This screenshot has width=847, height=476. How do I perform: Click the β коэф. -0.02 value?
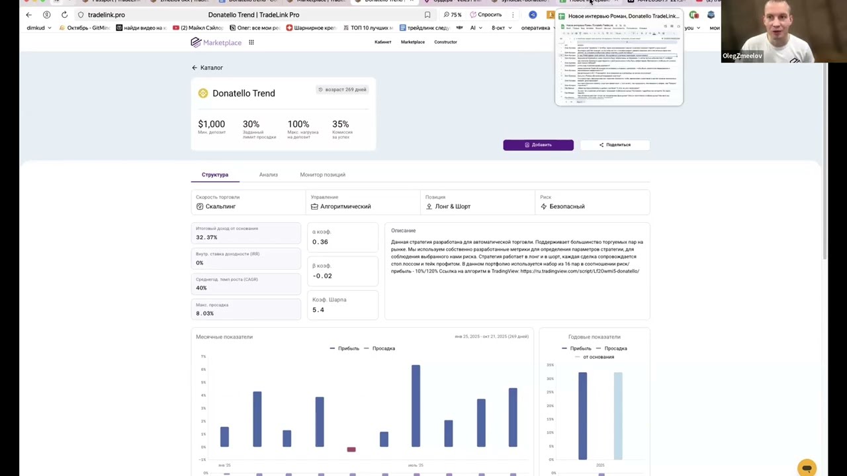click(x=322, y=276)
